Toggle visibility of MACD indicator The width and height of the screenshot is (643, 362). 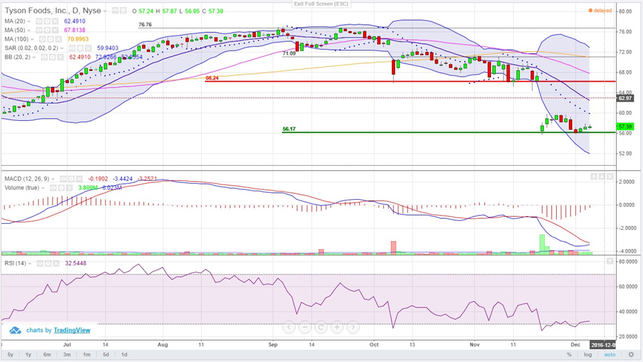click(x=63, y=179)
